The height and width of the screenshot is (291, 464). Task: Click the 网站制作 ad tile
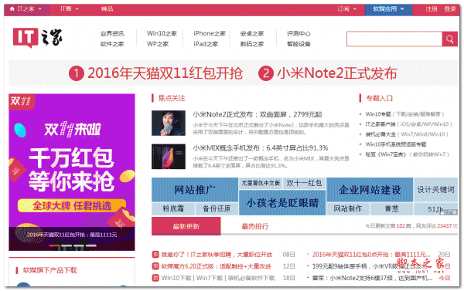[348, 209]
